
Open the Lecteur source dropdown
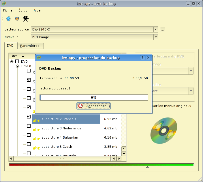[156, 29]
